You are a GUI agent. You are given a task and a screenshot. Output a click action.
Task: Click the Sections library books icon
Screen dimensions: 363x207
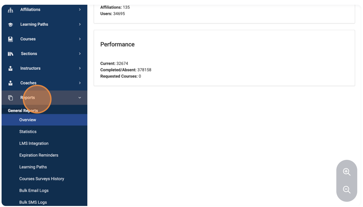click(x=10, y=54)
